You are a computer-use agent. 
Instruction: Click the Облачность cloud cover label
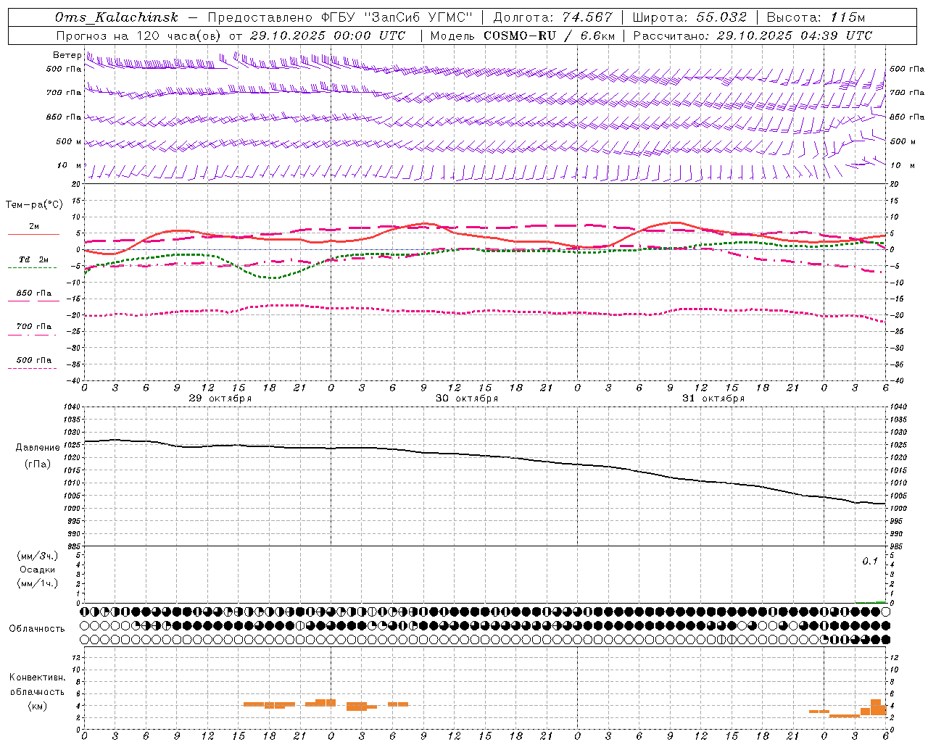point(37,629)
